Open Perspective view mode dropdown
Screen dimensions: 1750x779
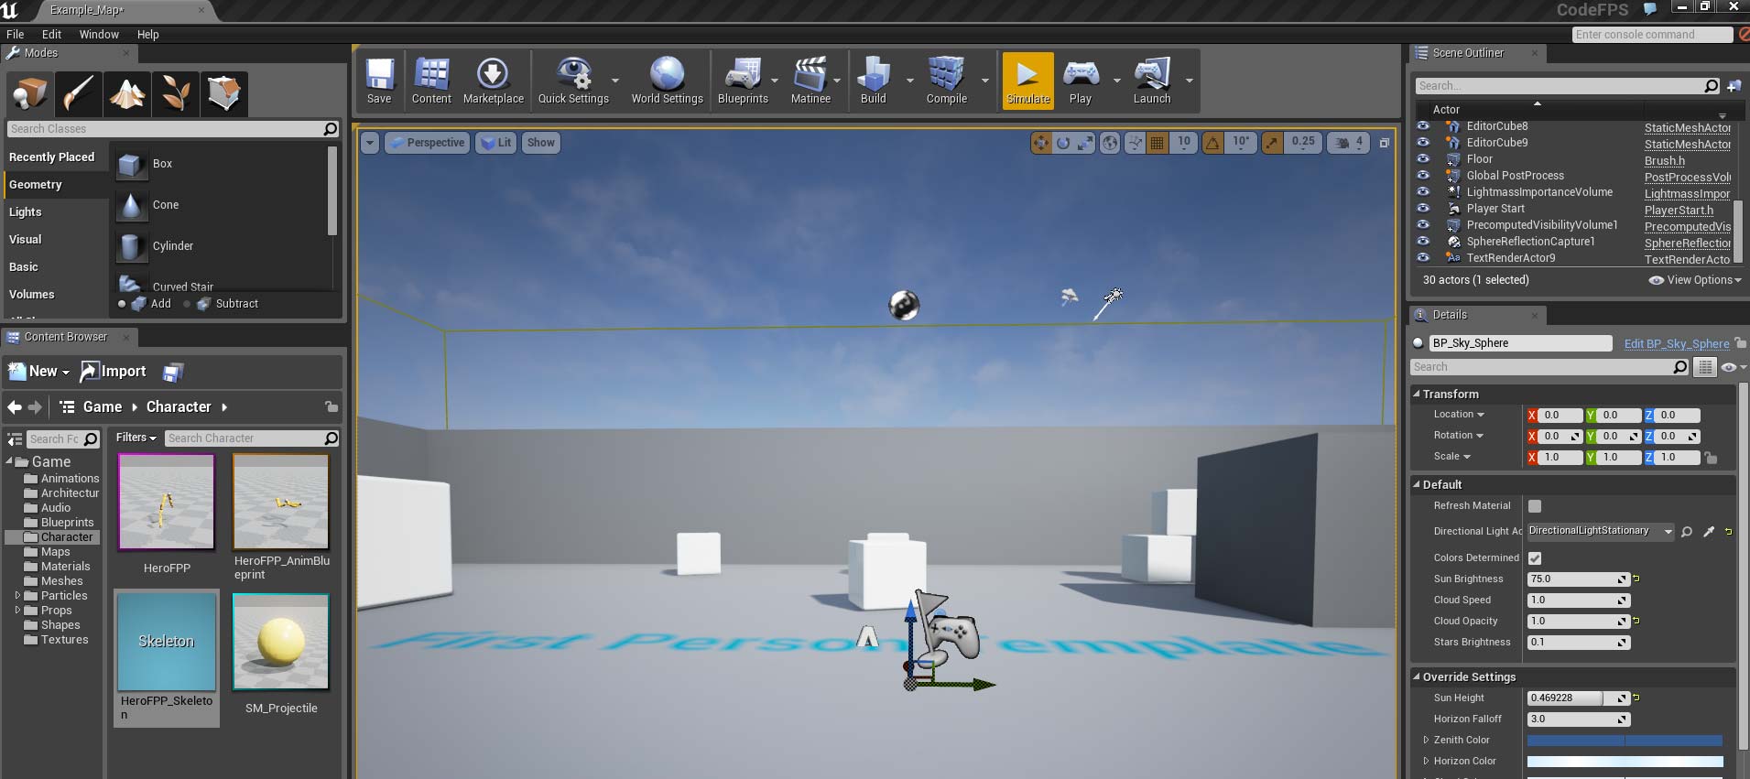427,143
